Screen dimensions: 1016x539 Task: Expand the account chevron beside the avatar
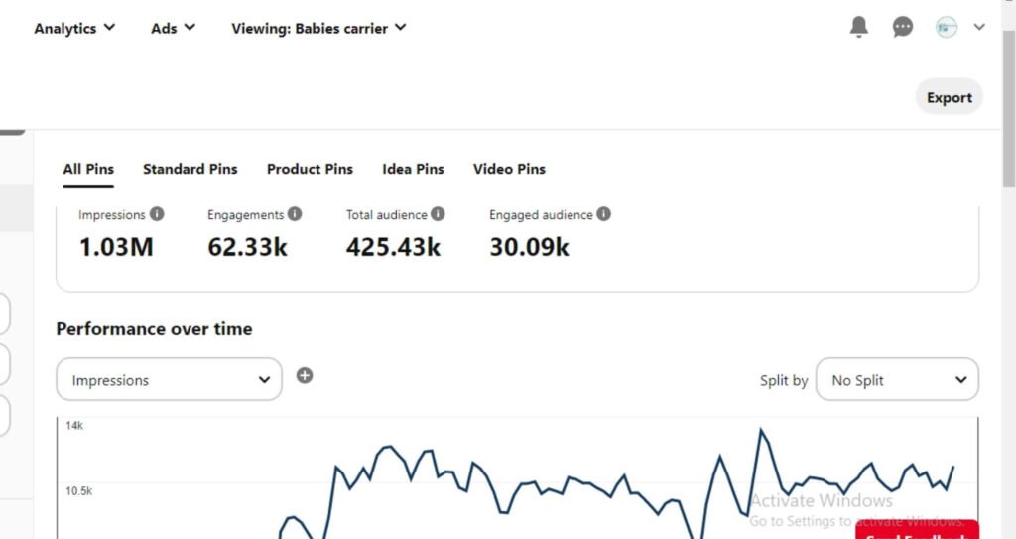(979, 28)
